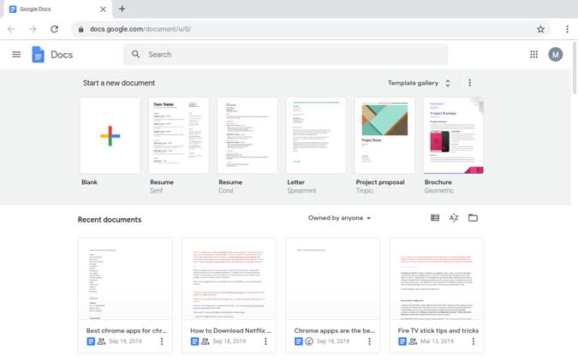Click the Recent documents heading

click(x=110, y=220)
